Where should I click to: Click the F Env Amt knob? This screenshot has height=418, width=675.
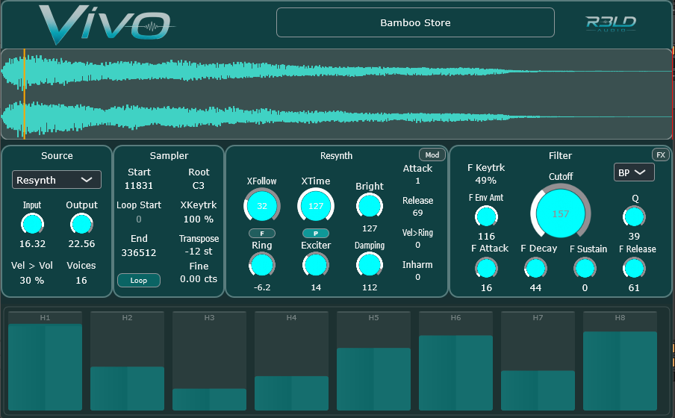tap(486, 216)
